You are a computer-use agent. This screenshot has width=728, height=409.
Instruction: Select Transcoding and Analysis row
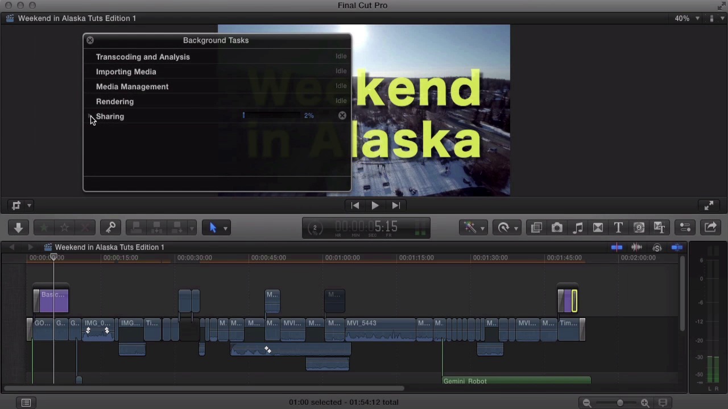[217, 57]
